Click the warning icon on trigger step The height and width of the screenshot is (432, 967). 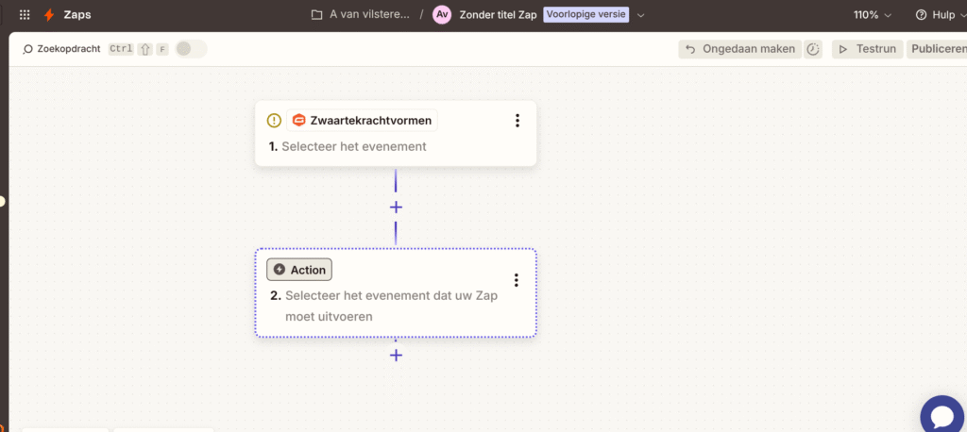[274, 120]
